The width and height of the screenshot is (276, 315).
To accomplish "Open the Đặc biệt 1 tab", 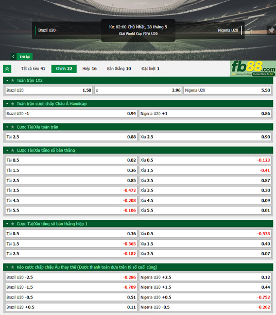I will [x=150, y=68].
